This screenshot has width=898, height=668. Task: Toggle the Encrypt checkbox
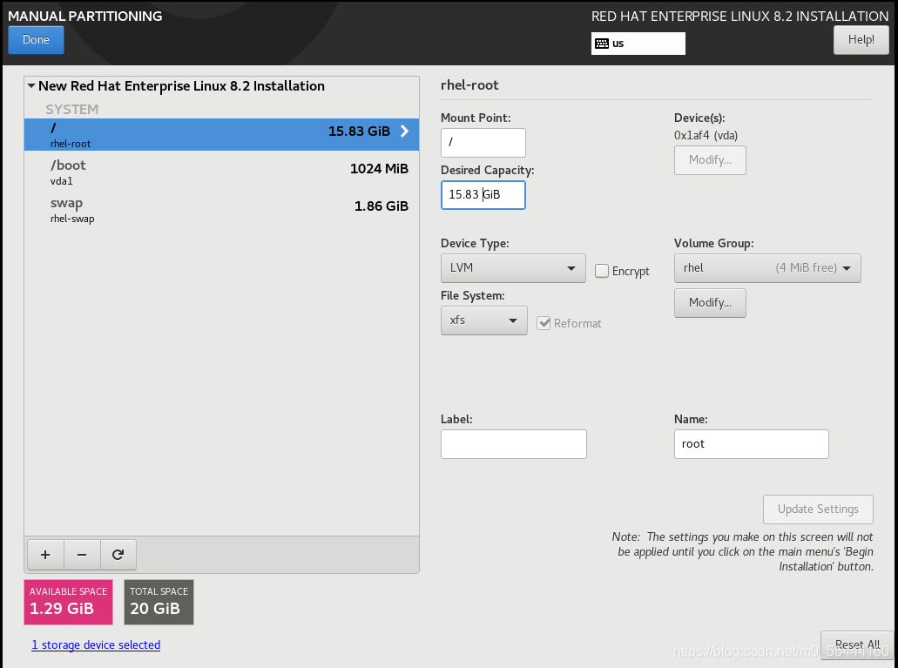(601, 271)
